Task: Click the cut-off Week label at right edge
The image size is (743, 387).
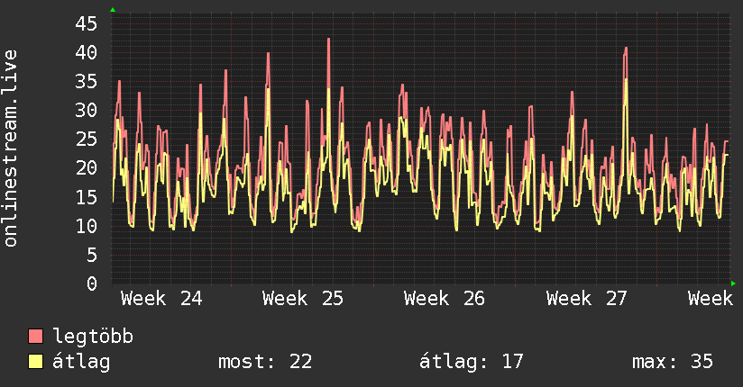Action: [711, 299]
